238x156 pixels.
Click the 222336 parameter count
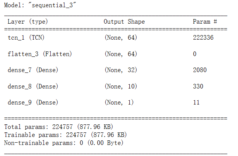(x=204, y=38)
